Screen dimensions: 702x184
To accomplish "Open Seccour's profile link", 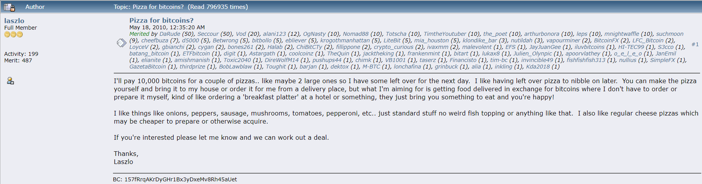I will 208,34.
